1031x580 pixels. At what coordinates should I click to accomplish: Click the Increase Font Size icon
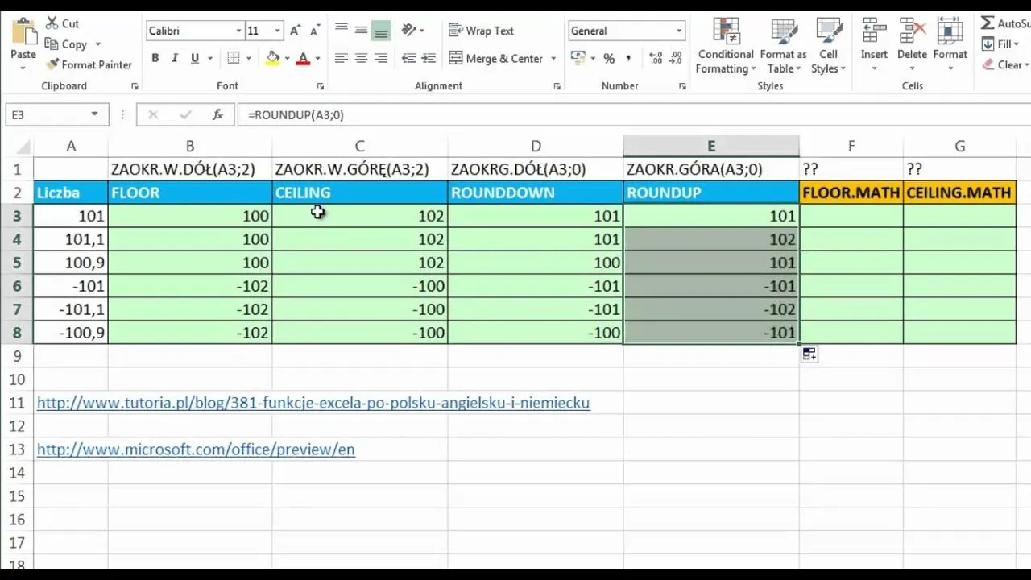(295, 31)
